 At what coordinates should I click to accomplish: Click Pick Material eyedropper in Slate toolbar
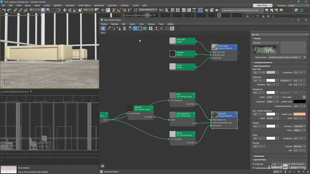108,29
